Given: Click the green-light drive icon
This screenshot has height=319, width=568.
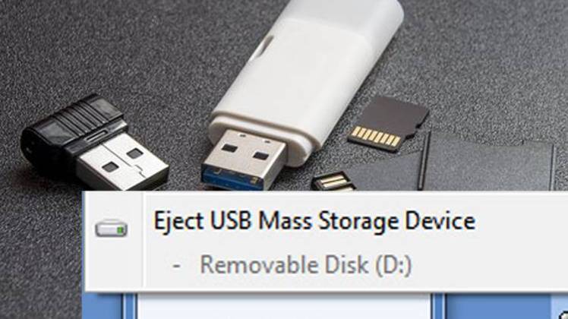Looking at the screenshot, I should click(111, 229).
